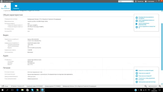Open Windows Store from the taskbar

27,90
